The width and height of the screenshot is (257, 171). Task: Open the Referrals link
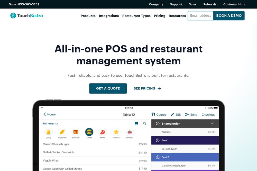pyautogui.click(x=210, y=4)
